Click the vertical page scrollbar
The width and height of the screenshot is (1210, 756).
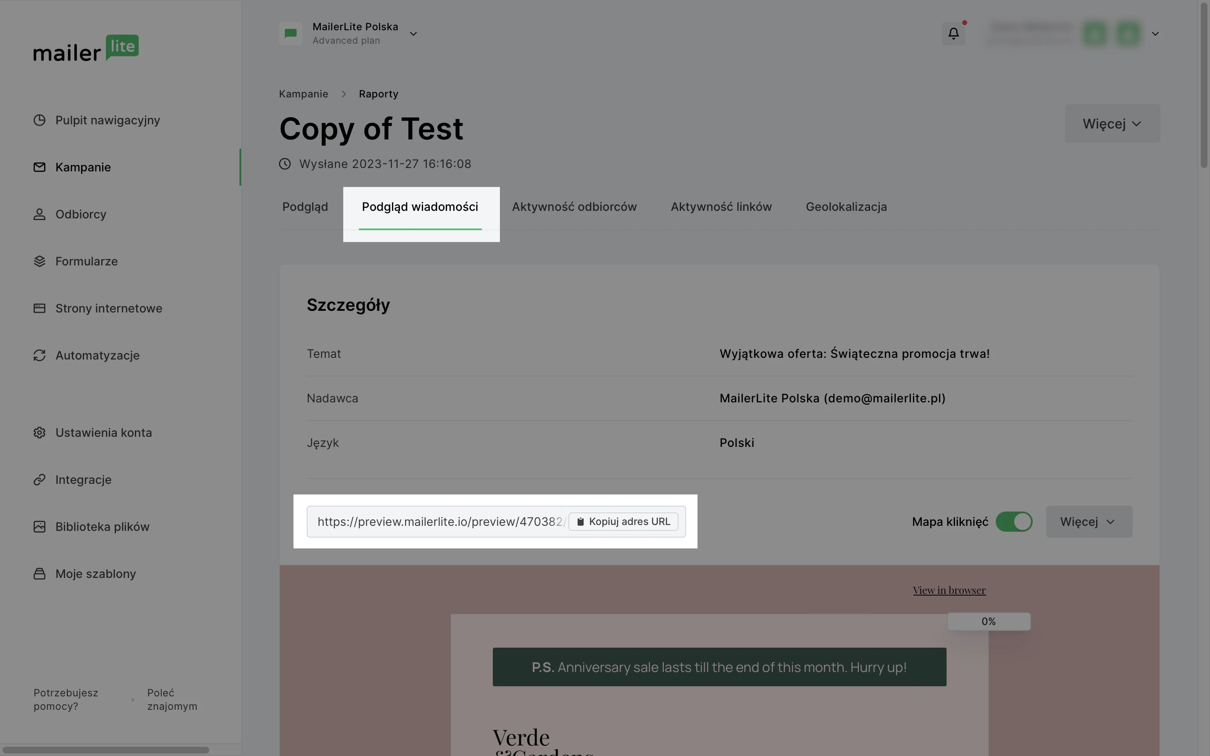pos(1204,85)
